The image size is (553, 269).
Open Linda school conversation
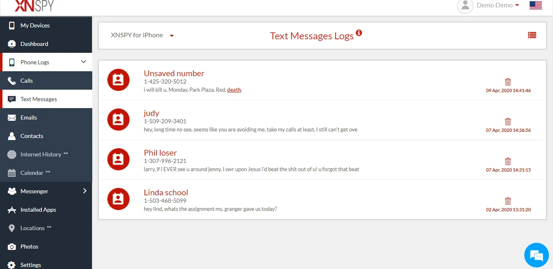[x=166, y=192]
